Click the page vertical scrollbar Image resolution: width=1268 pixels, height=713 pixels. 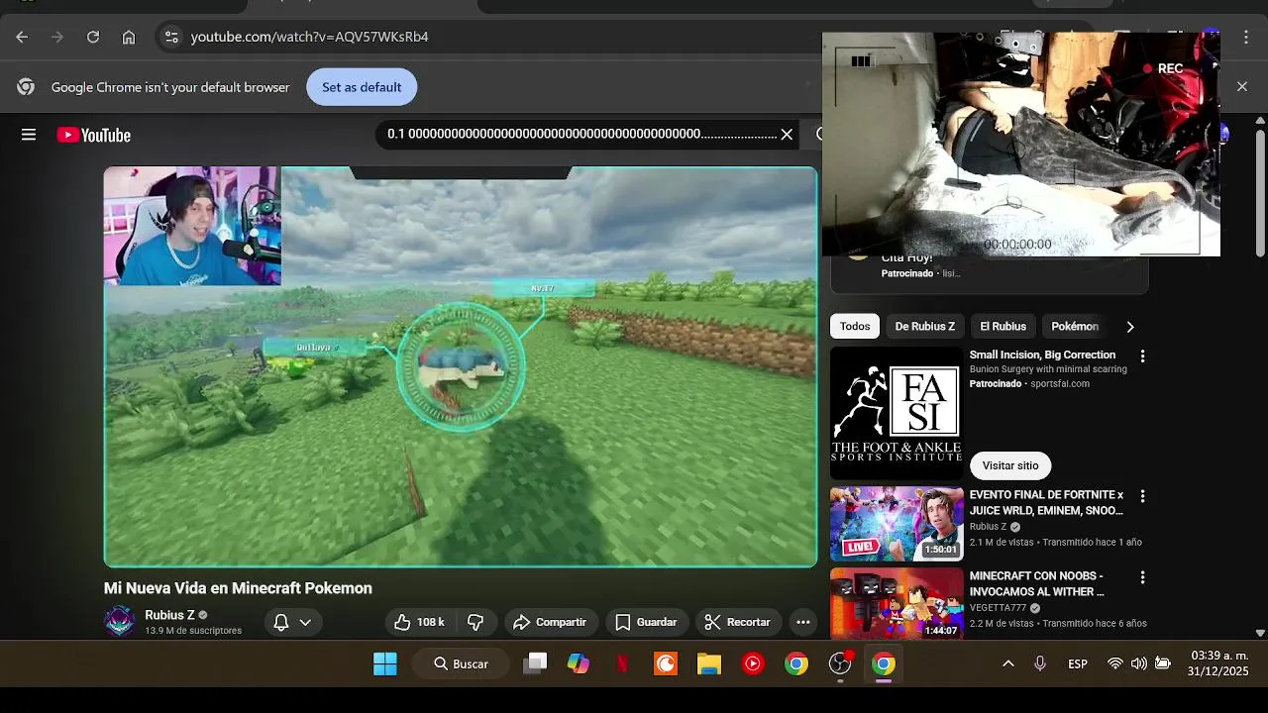[1260, 193]
